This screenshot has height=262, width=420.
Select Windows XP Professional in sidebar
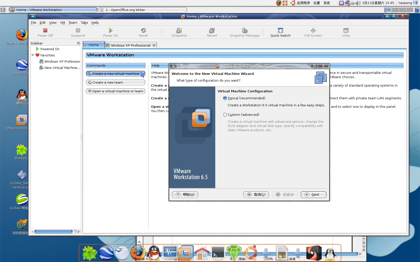point(60,62)
